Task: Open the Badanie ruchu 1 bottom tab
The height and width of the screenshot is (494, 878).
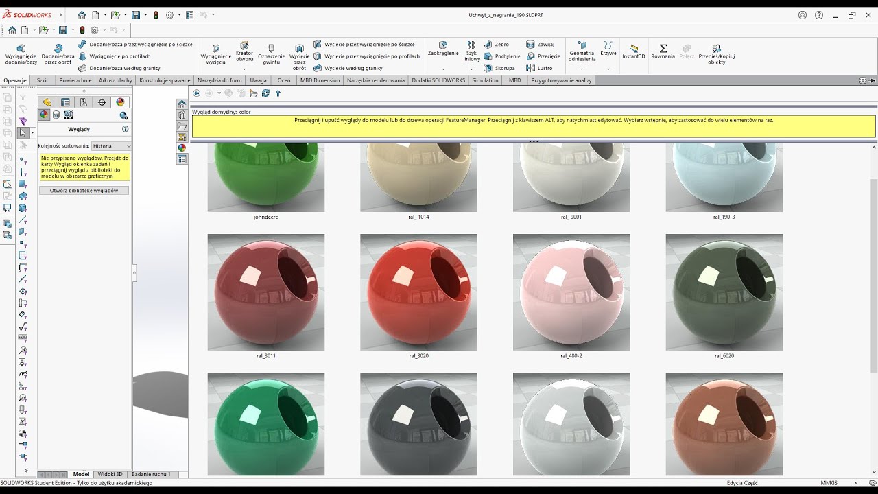Action: coord(151,474)
